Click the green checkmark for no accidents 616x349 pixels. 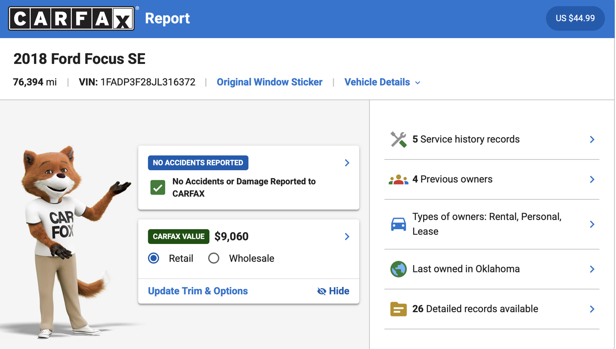[158, 188]
